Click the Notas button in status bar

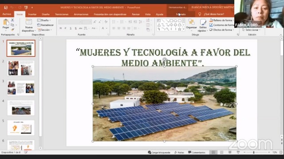[179, 152]
